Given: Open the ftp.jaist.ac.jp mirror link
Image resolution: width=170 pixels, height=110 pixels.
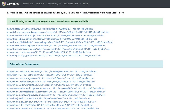Looking at the screenshot, I should pyautogui.click(x=54, y=56).
